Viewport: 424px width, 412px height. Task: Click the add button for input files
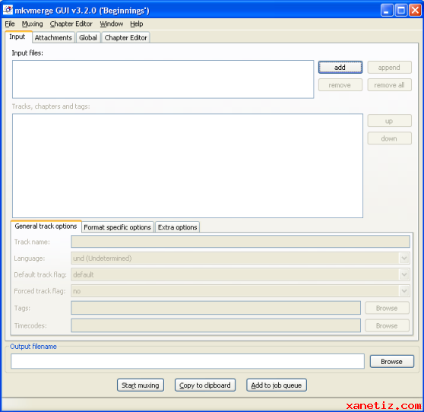pyautogui.click(x=340, y=67)
